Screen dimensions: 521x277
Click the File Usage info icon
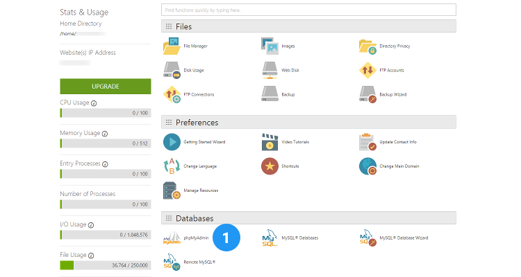(91, 256)
